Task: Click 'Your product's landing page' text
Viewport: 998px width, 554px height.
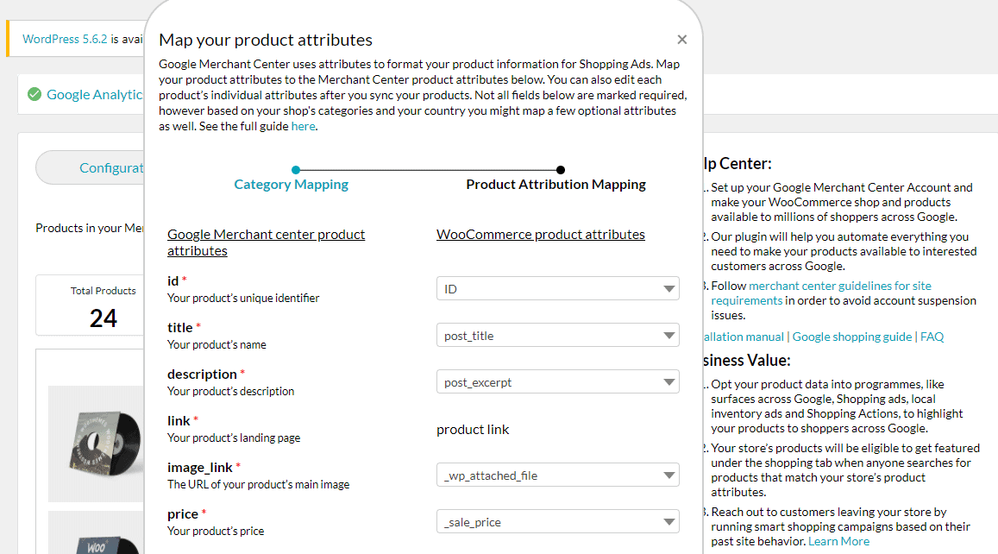Action: coord(234,438)
